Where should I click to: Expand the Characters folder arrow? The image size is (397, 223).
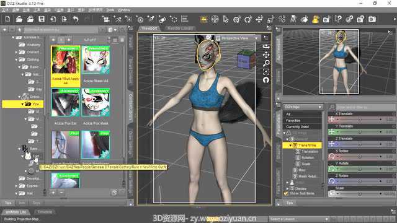[16, 52]
